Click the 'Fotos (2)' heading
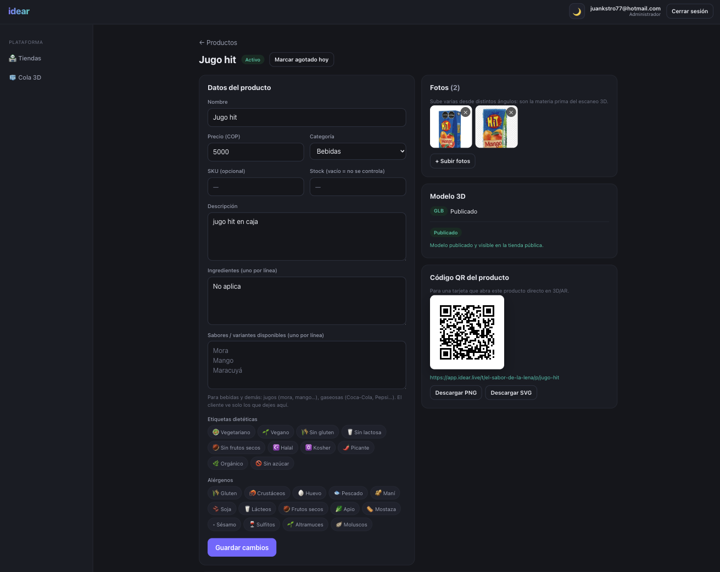The image size is (720, 572). click(x=445, y=88)
